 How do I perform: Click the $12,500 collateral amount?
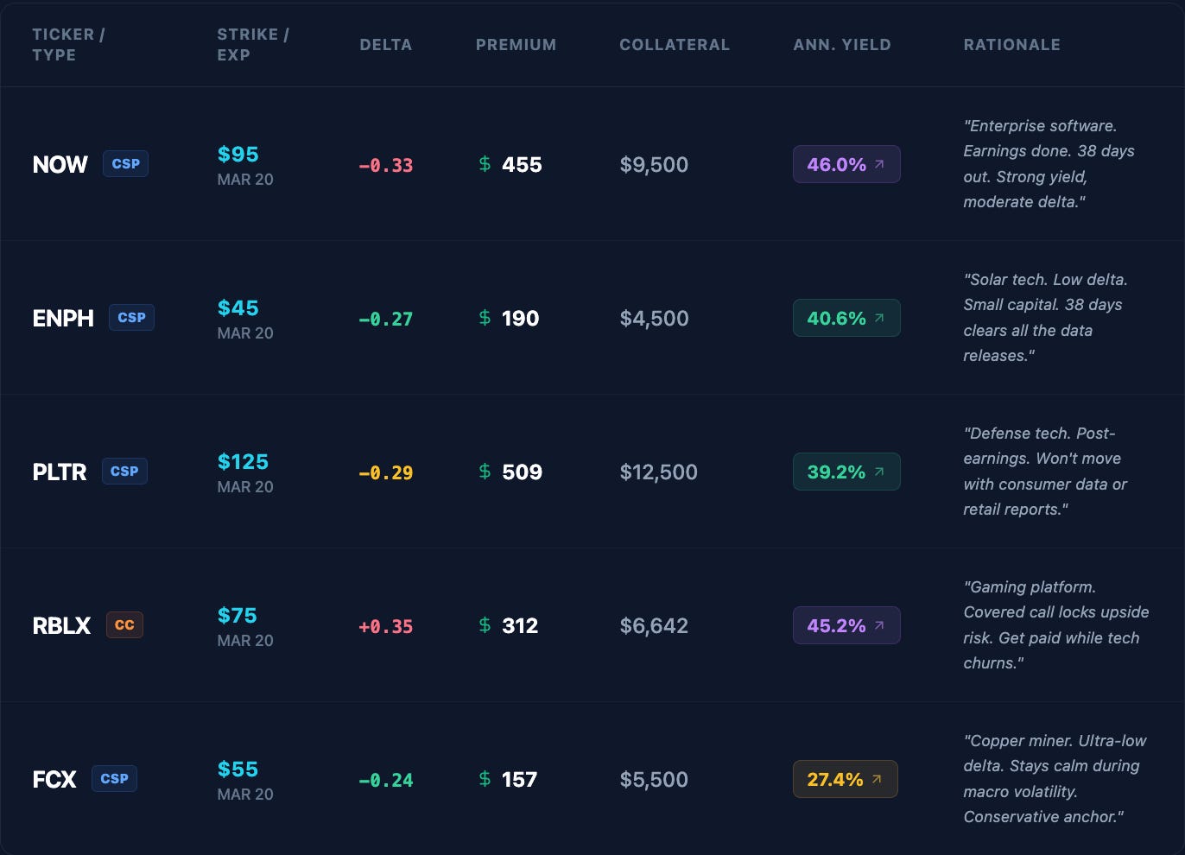tap(658, 472)
